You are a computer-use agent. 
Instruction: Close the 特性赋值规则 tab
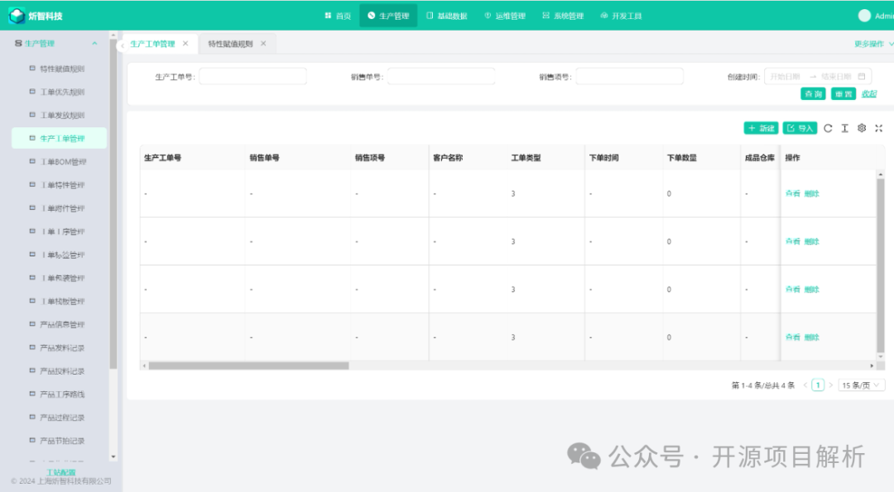(x=263, y=44)
